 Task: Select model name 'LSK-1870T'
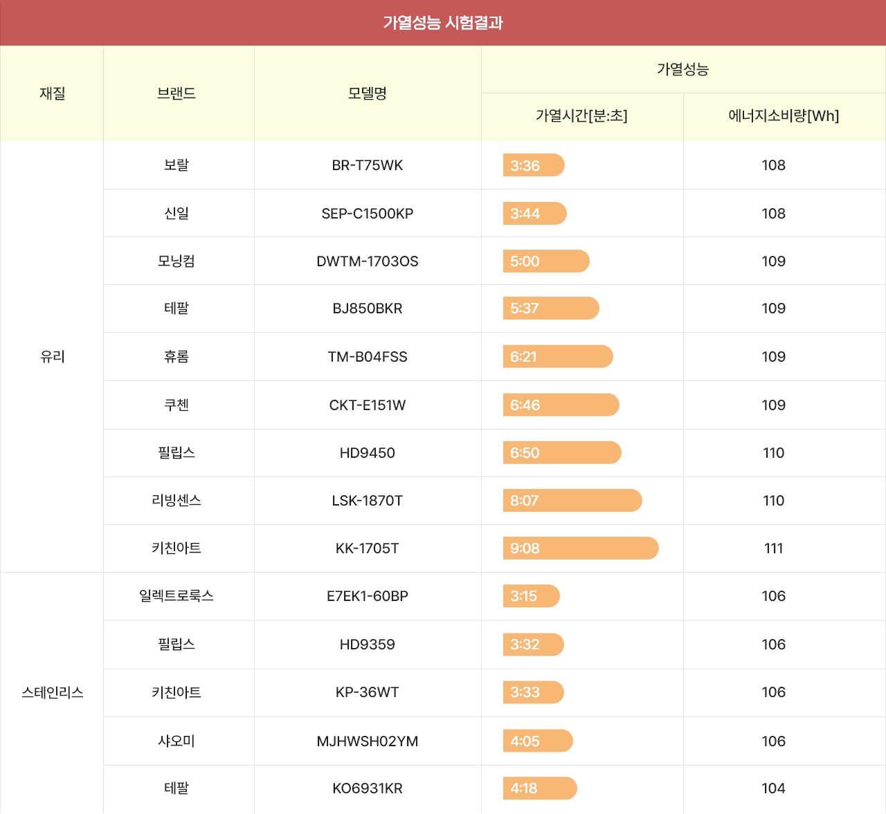tap(368, 501)
